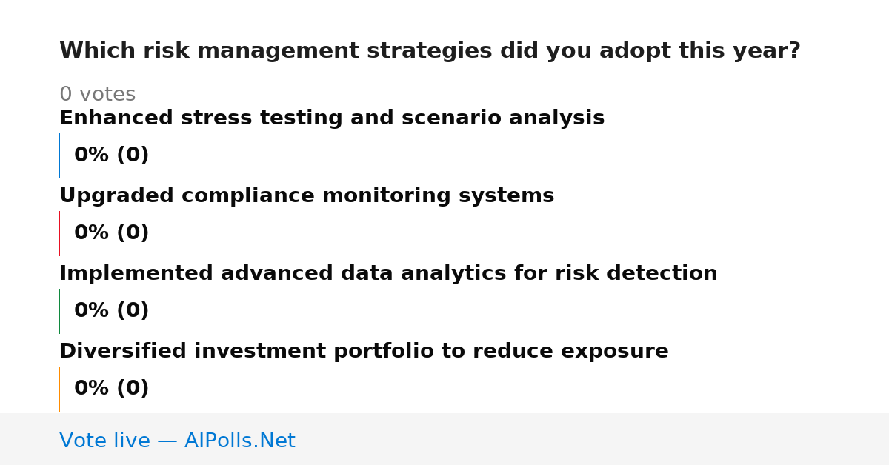Image resolution: width=889 pixels, height=465 pixels.
Task: Select Enhanced stress testing and scenario analysis option
Action: [332, 118]
